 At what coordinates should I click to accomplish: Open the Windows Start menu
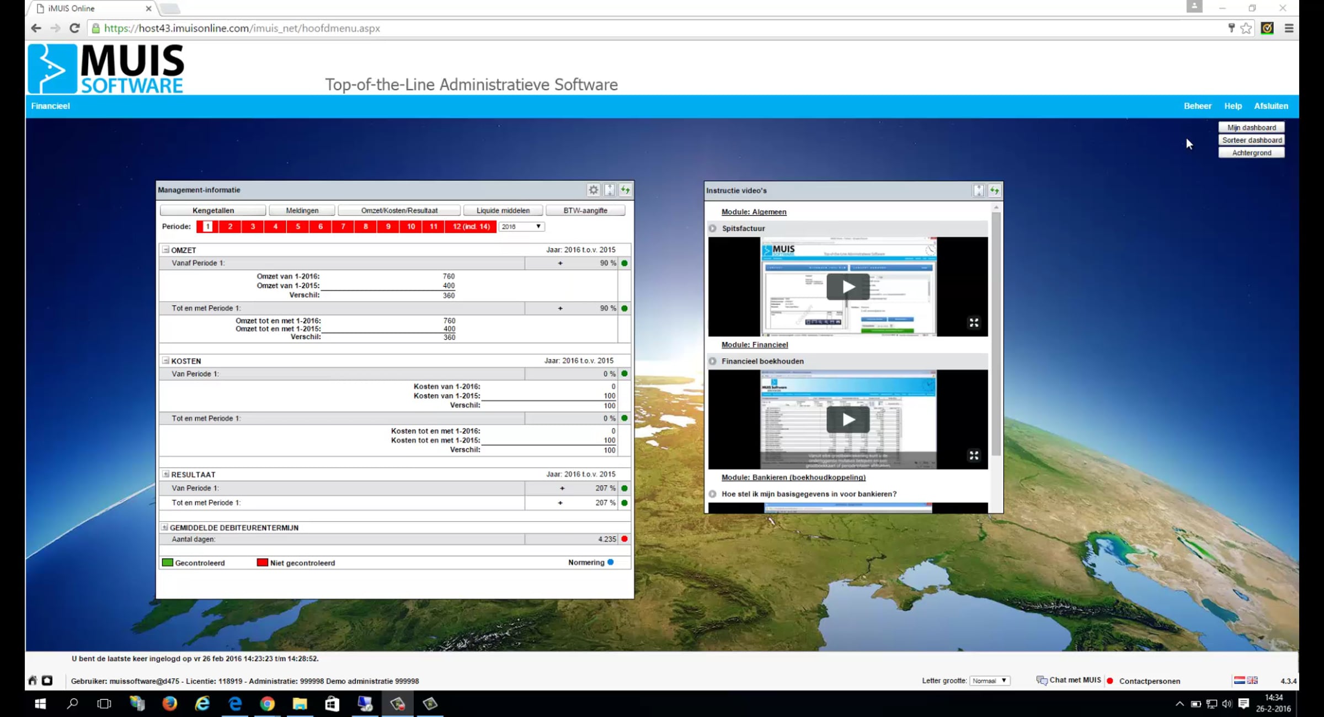(40, 704)
